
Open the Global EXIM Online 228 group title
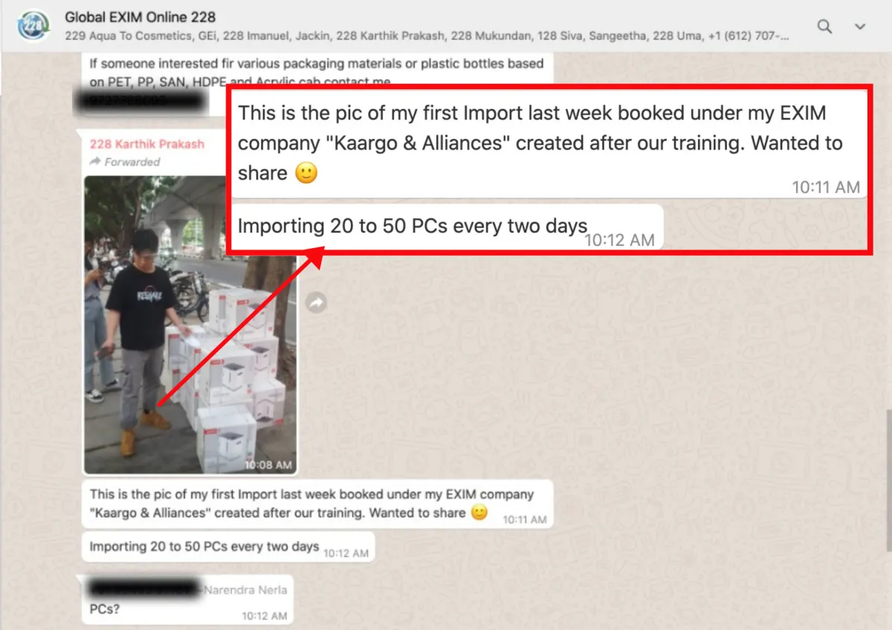coord(140,17)
